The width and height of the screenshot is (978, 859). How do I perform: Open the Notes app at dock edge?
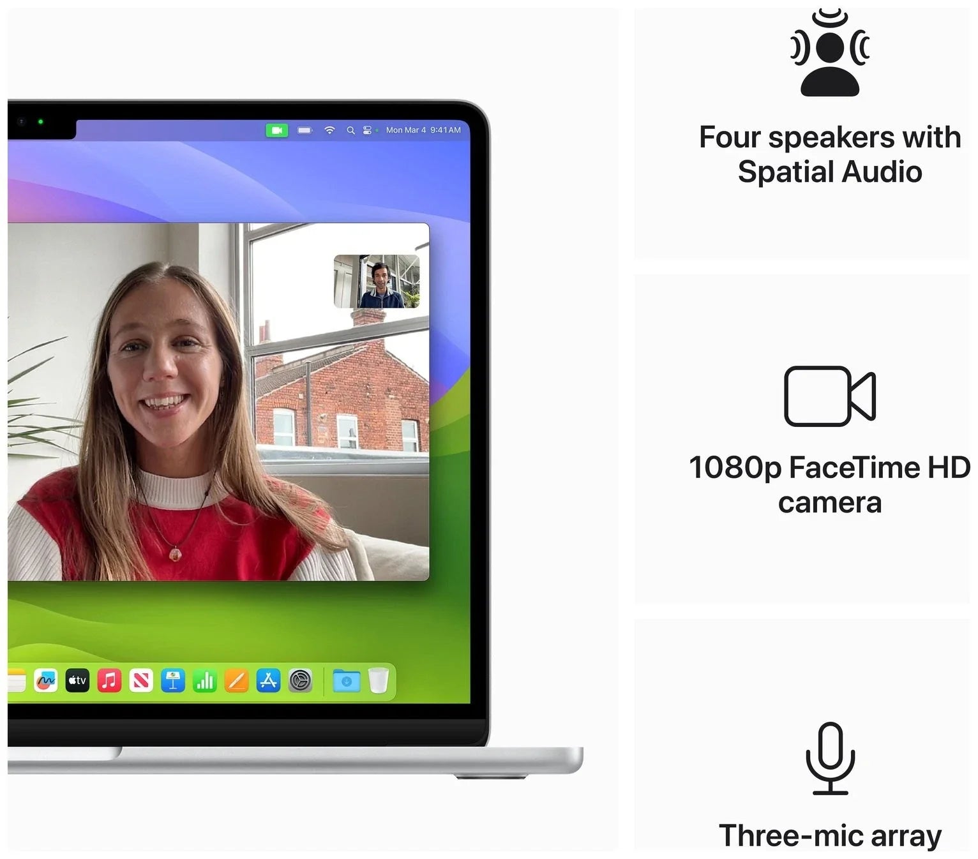point(17,681)
